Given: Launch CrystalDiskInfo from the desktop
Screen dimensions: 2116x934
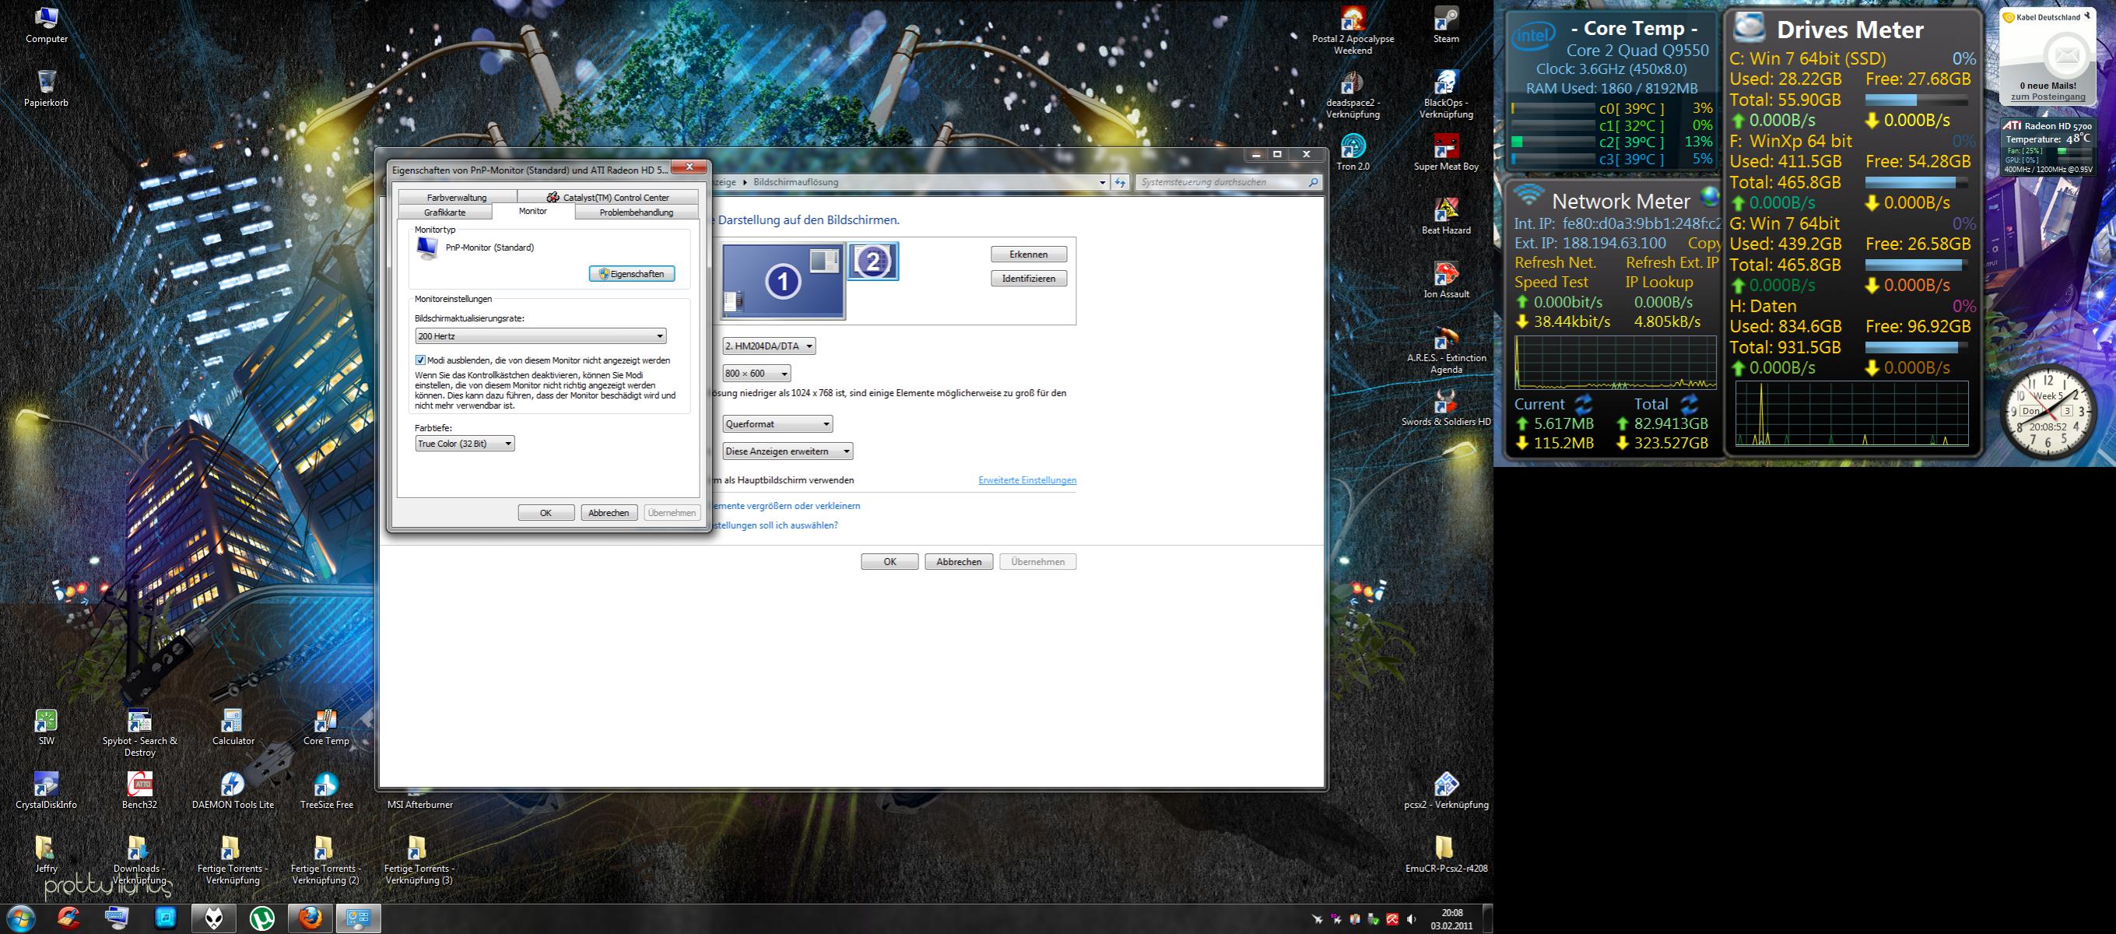Looking at the screenshot, I should point(46,786).
